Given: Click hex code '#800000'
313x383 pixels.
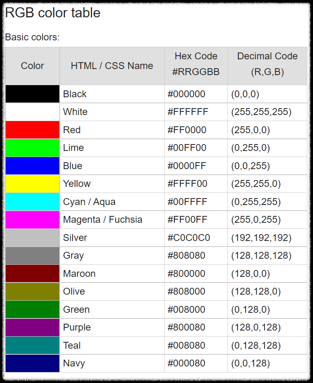Looking at the screenshot, I should [186, 274].
